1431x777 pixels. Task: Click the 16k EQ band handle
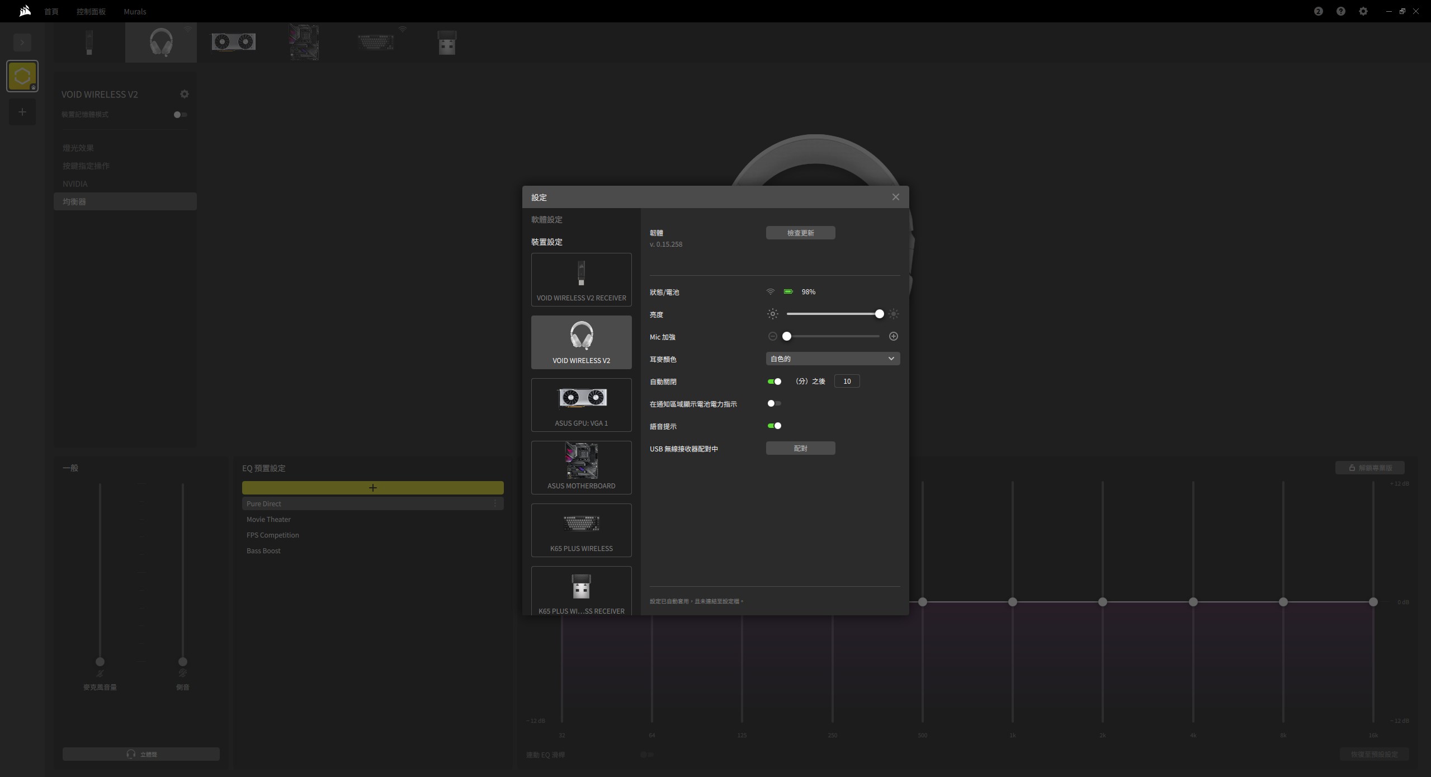click(1373, 602)
